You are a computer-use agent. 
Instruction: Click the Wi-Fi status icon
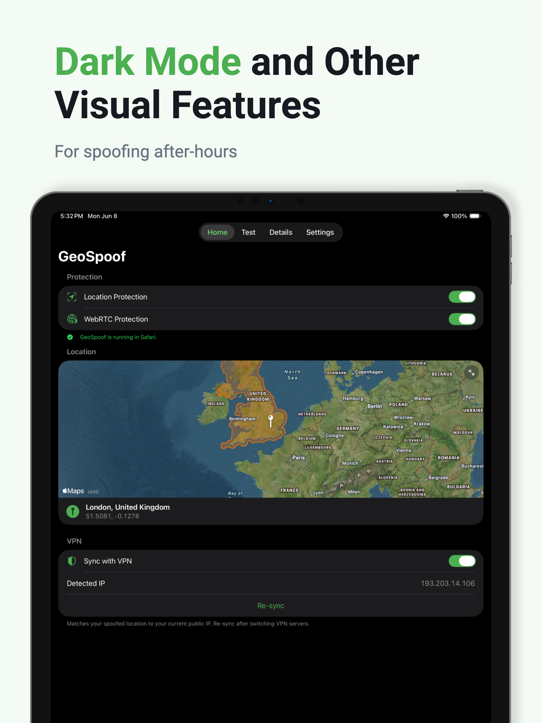(446, 216)
